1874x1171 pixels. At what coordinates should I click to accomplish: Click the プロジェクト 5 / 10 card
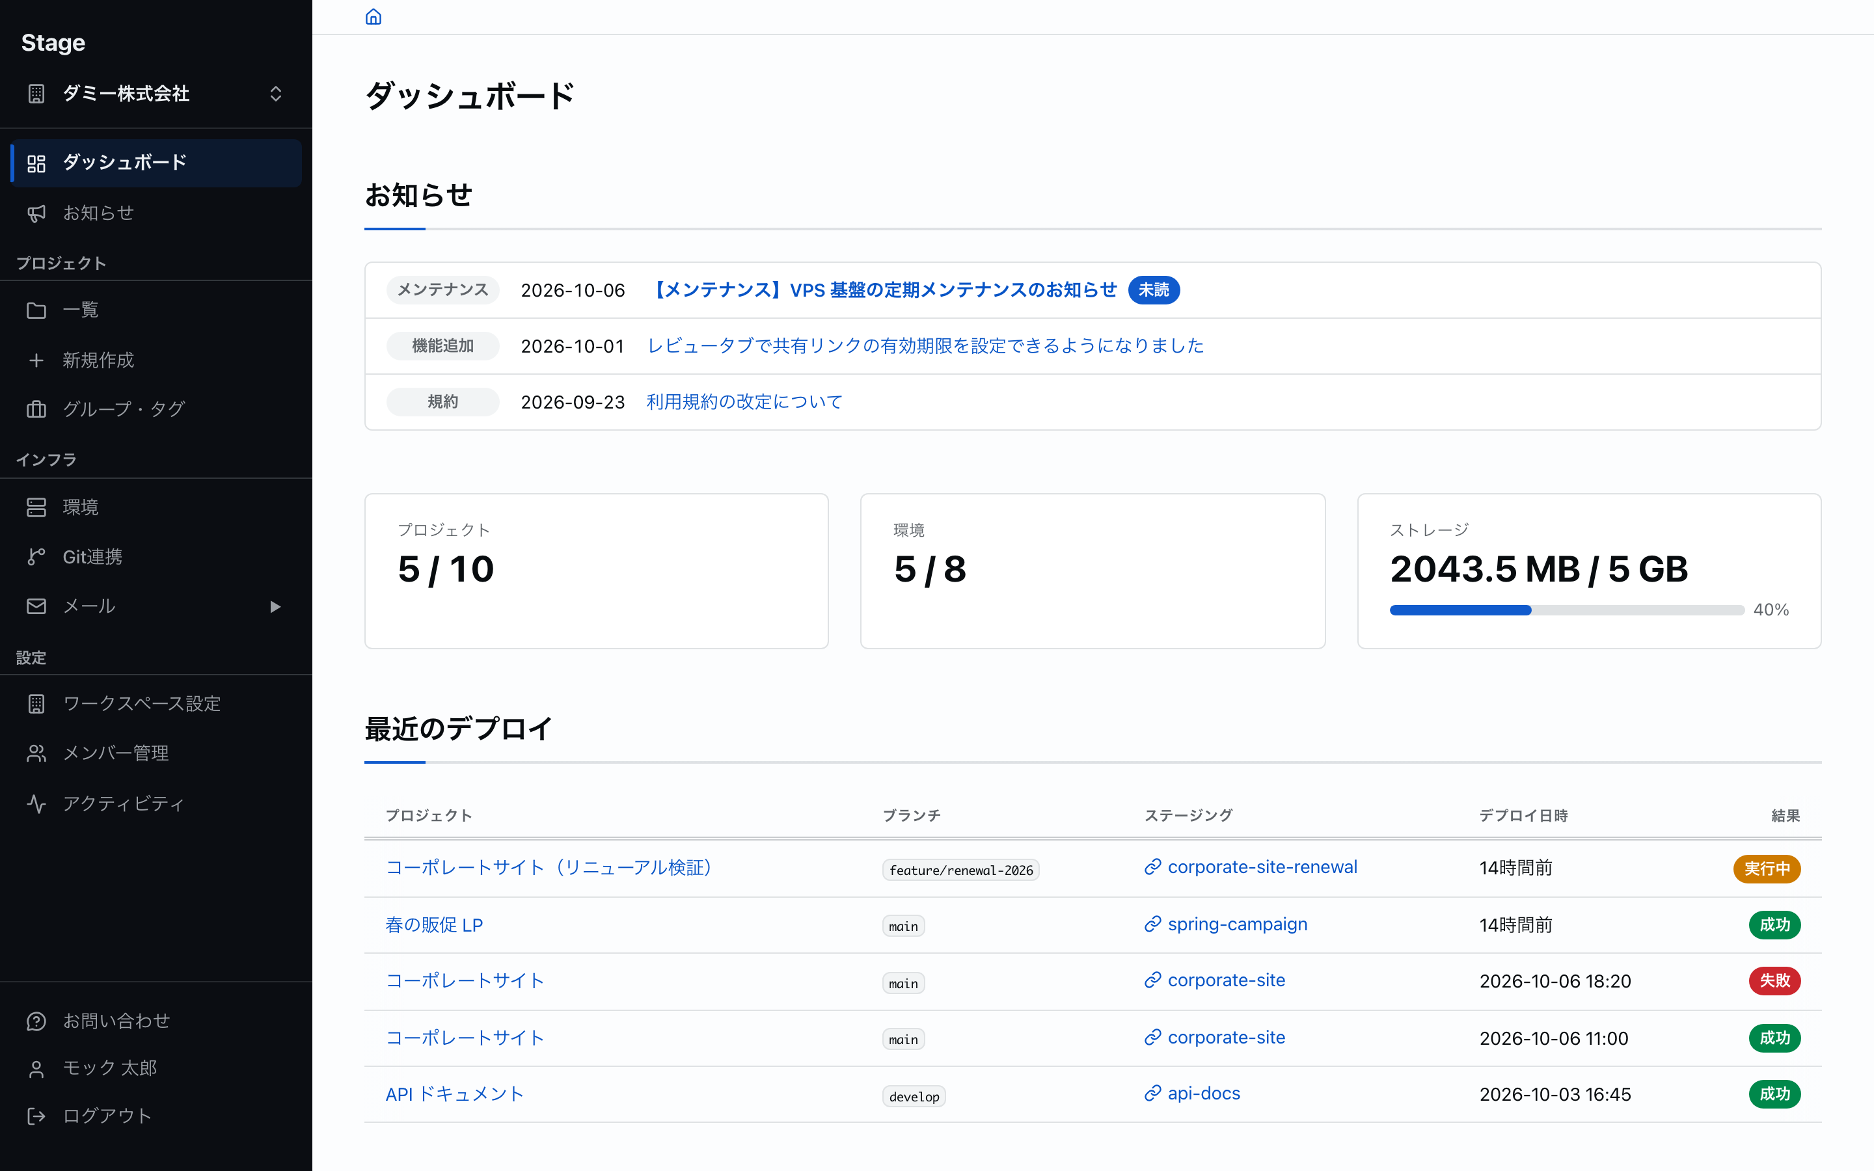[596, 571]
